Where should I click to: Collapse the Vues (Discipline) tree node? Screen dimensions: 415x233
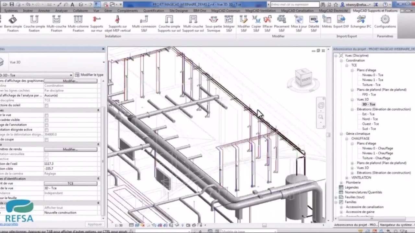point(336,56)
